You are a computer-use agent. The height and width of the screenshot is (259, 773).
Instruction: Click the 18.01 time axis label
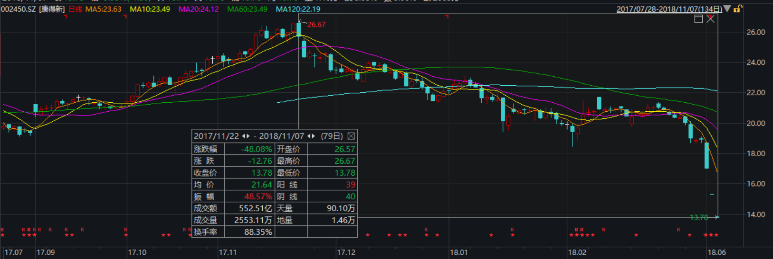459,252
